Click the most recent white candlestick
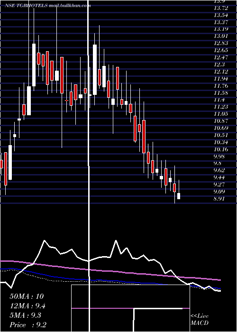 click(x=179, y=196)
